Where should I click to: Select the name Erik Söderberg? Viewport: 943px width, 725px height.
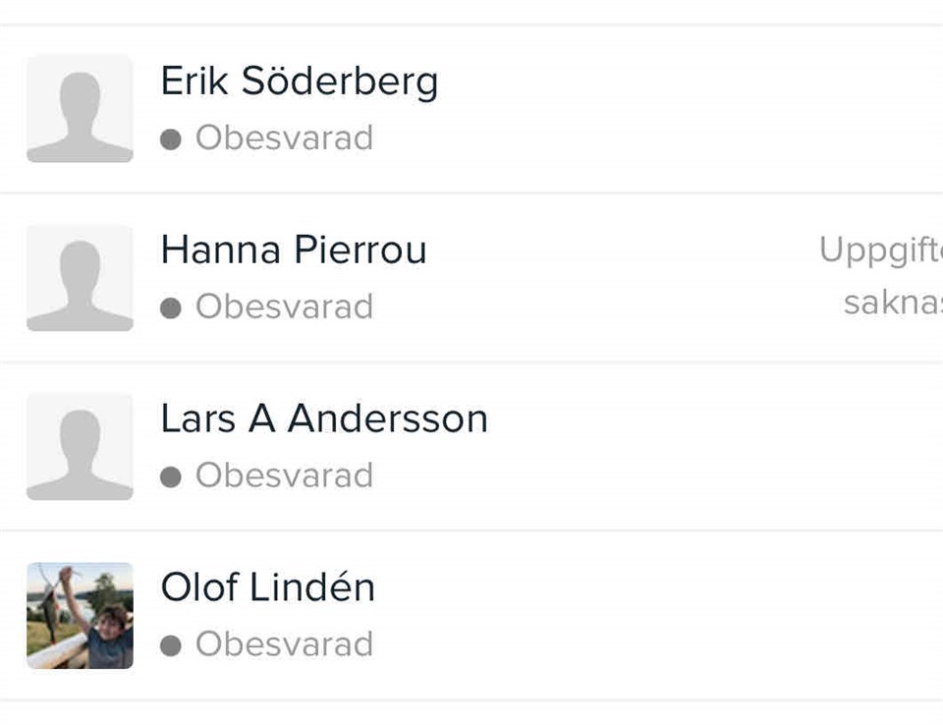[x=300, y=82]
